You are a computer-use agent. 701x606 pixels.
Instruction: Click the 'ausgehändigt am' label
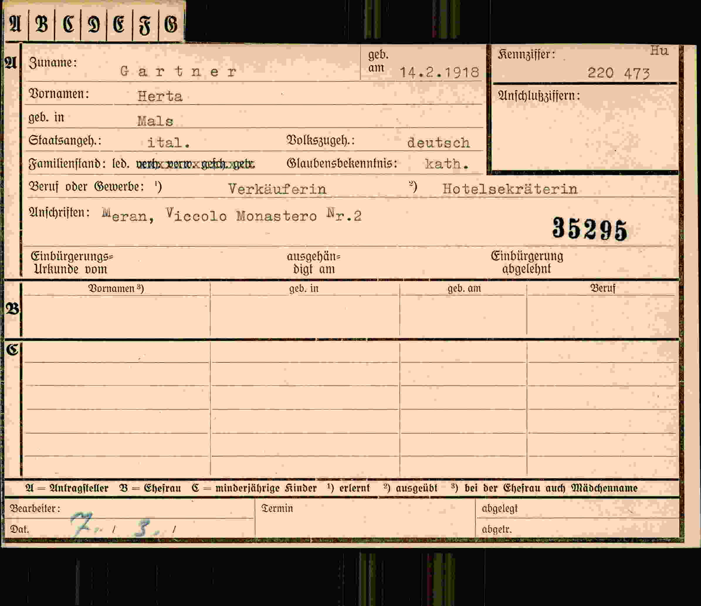tap(314, 263)
